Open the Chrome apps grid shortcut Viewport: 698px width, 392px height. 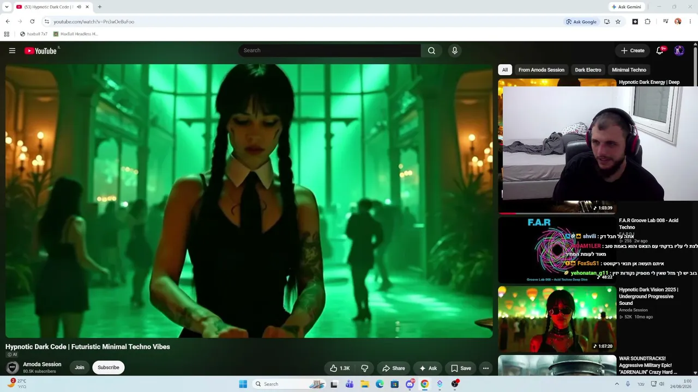point(7,34)
